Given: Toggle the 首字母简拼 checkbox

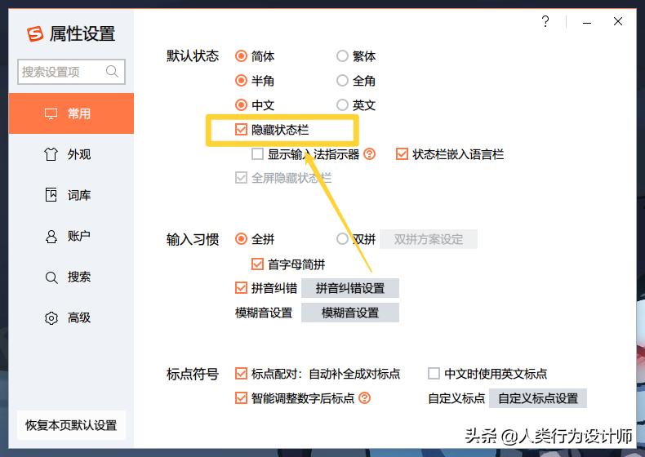Looking at the screenshot, I should (257, 264).
